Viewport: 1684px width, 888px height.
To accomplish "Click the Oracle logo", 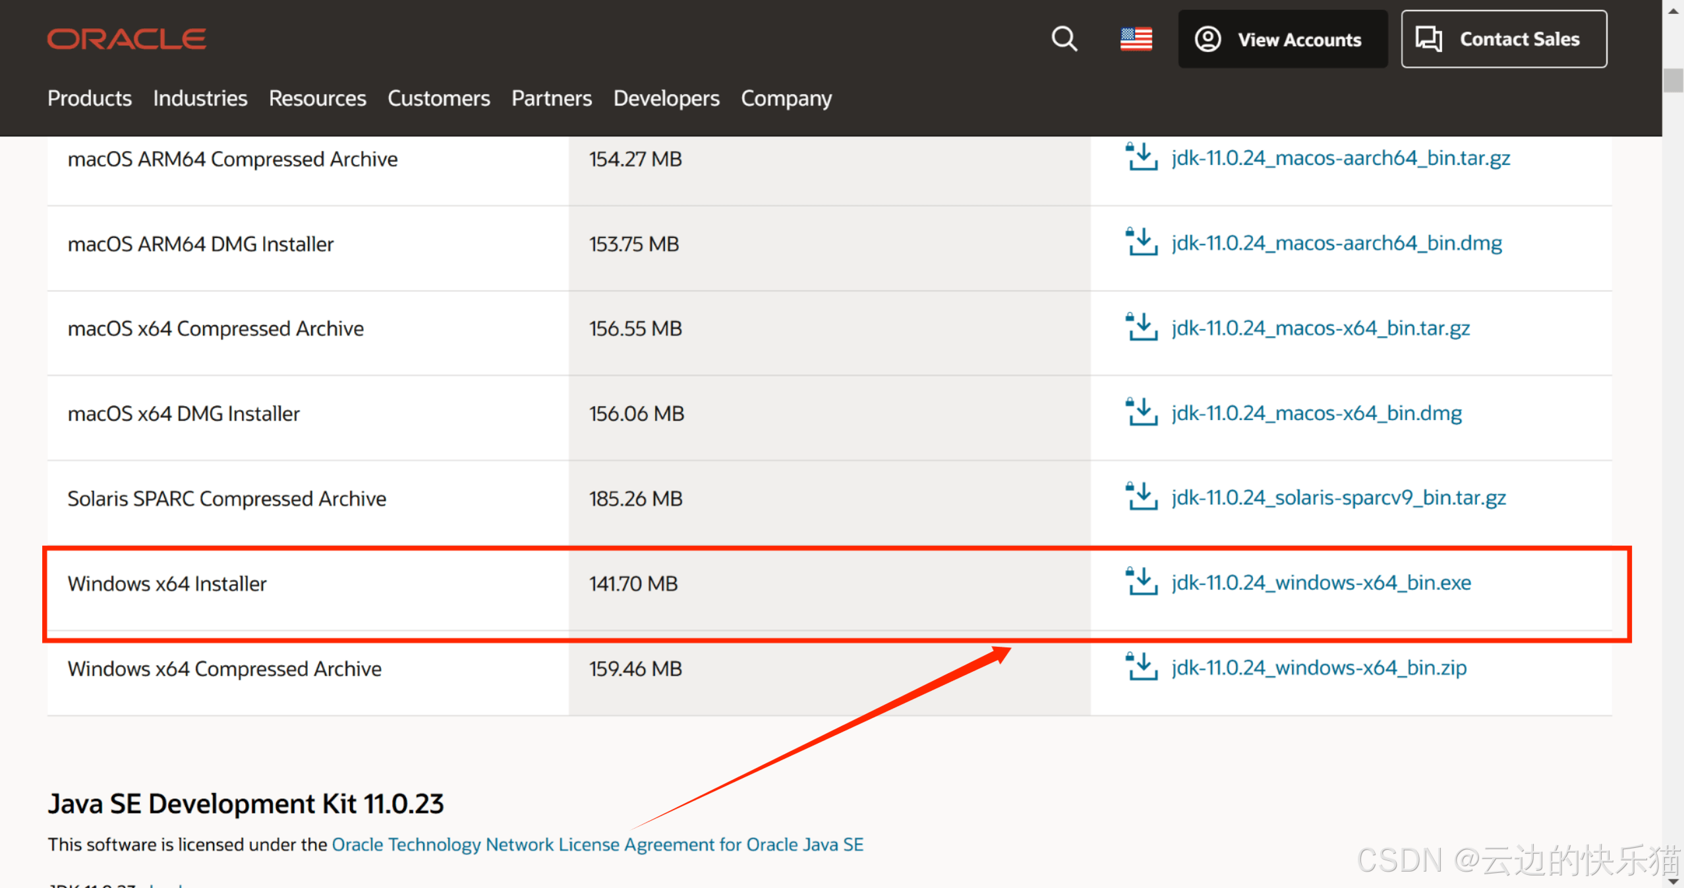I will coord(127,39).
